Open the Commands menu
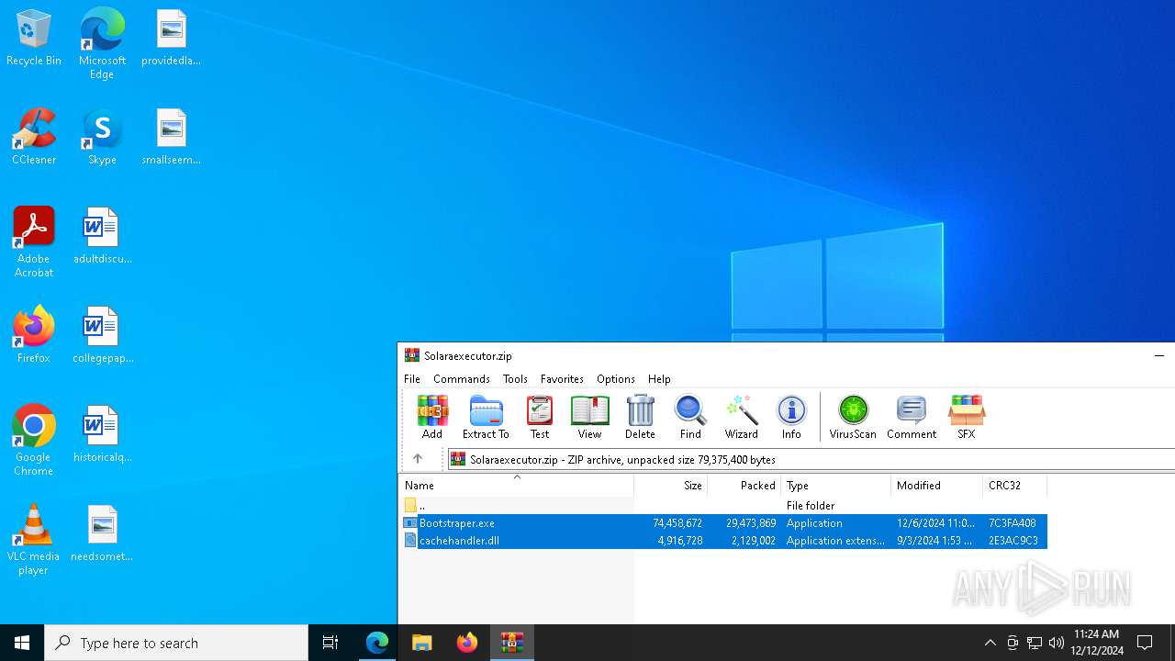This screenshot has width=1175, height=661. (462, 379)
